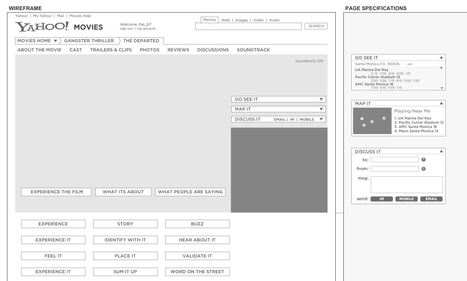This screenshot has height=281, width=467.
Task: Click EXPERIENCE THE FILM button
Action: pyautogui.click(x=56, y=192)
